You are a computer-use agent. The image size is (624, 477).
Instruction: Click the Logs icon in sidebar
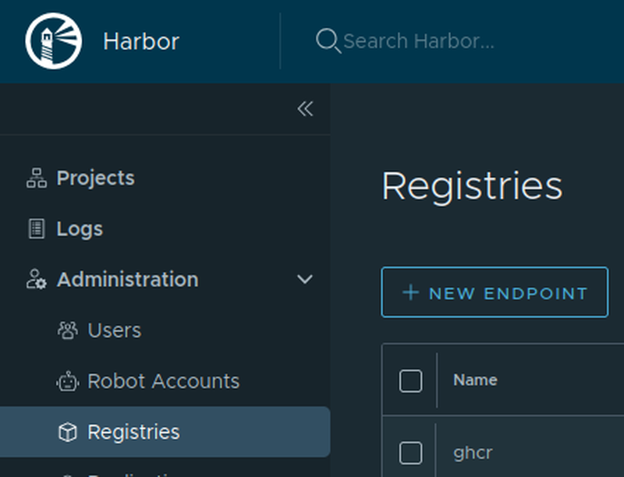[37, 229]
